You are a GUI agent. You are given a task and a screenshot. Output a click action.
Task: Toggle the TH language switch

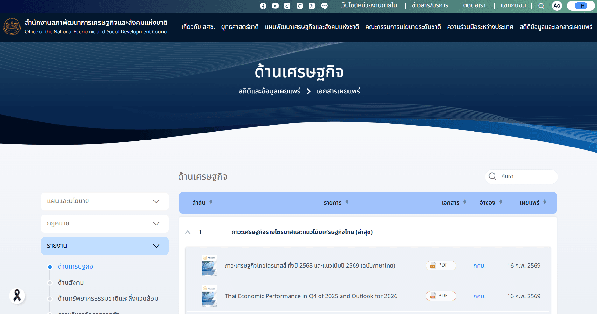[x=581, y=6]
